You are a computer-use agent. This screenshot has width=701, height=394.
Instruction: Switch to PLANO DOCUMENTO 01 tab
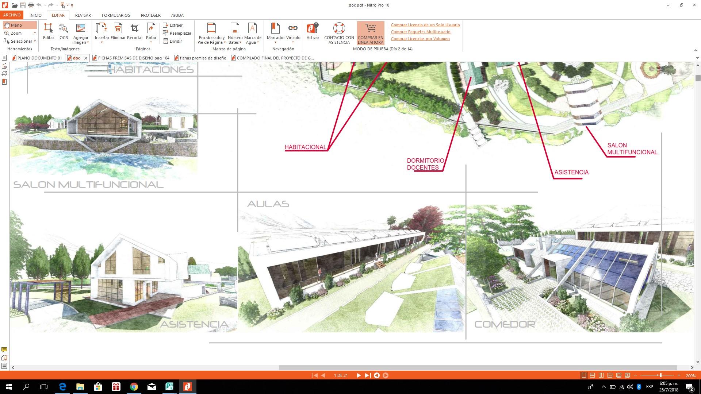point(37,58)
